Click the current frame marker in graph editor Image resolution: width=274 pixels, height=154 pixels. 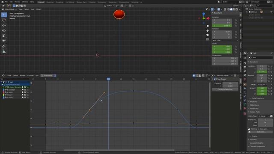[108, 79]
